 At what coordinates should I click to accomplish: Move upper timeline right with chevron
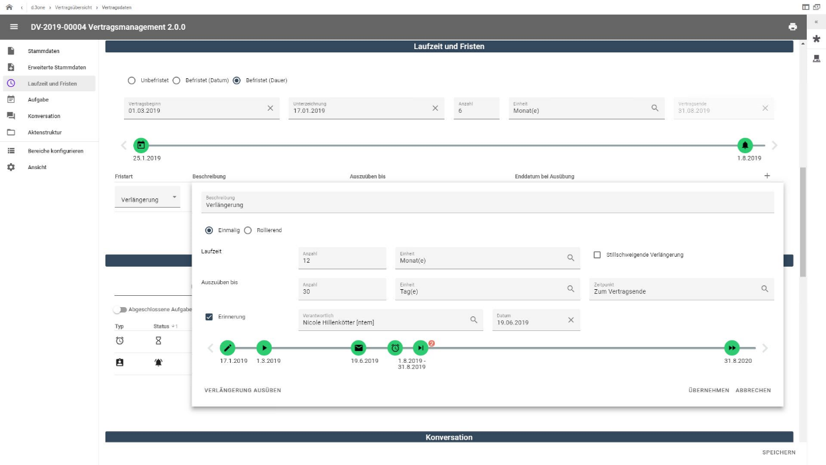click(x=774, y=145)
